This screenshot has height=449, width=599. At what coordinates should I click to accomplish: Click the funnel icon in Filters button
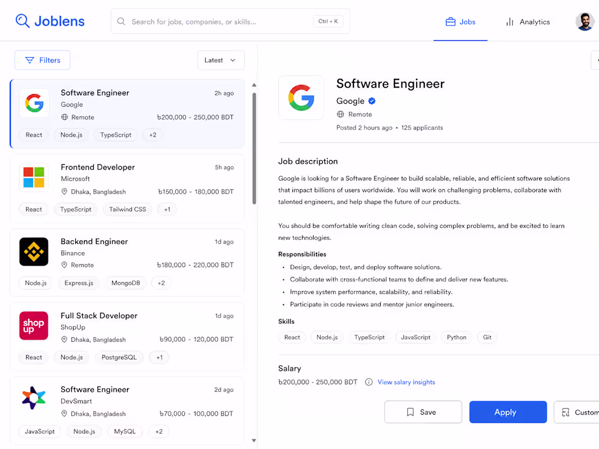(29, 60)
